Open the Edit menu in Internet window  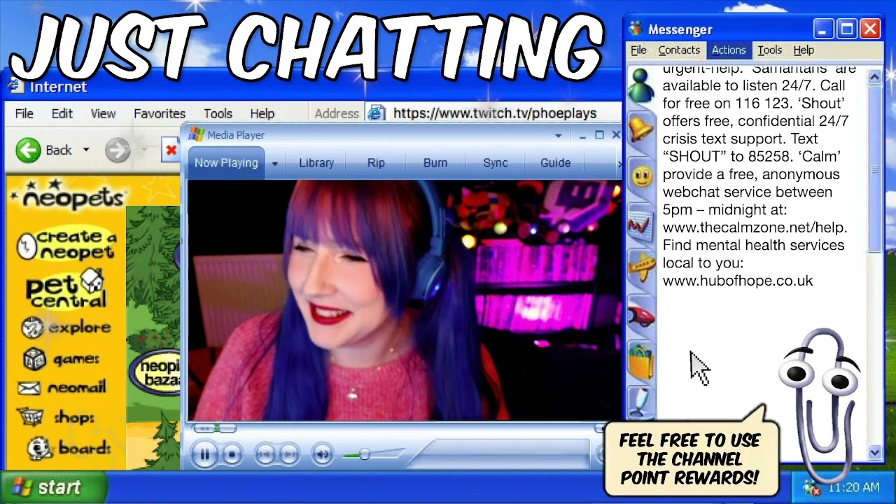point(62,113)
